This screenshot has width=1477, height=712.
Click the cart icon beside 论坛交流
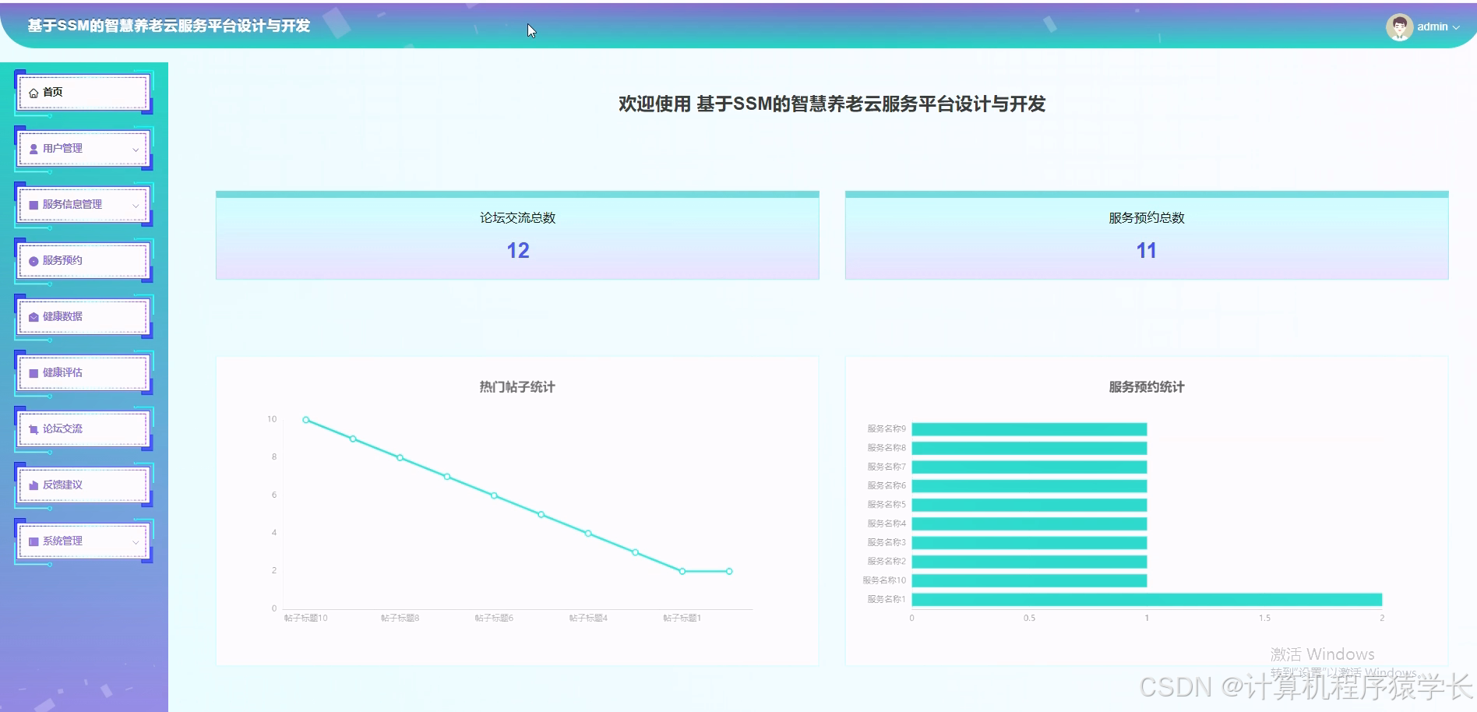(x=33, y=429)
